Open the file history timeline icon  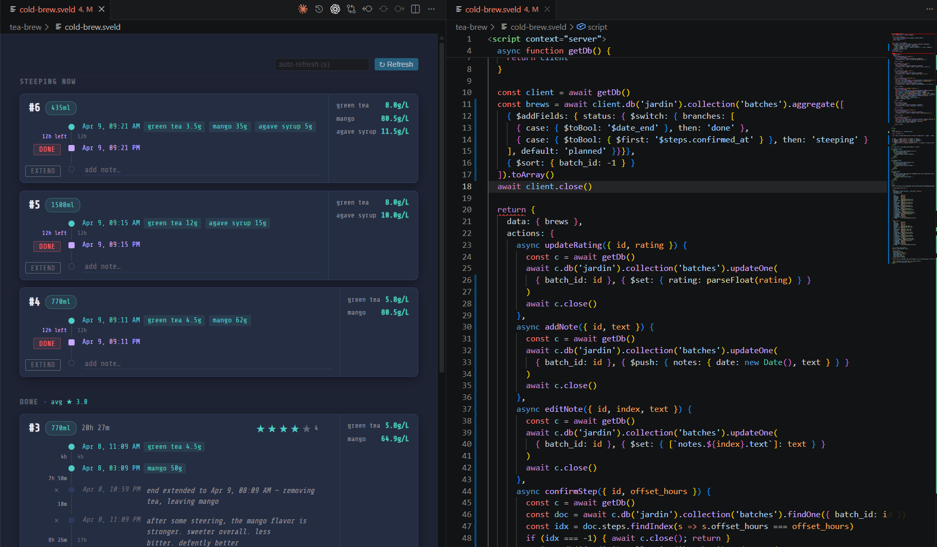pyautogui.click(x=319, y=9)
